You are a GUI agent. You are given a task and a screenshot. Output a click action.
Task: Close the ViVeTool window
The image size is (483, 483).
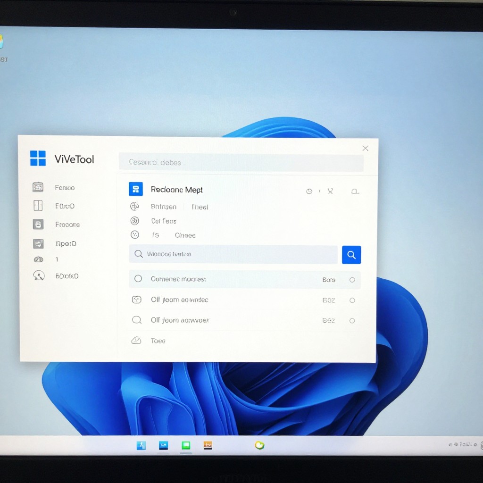[366, 148]
